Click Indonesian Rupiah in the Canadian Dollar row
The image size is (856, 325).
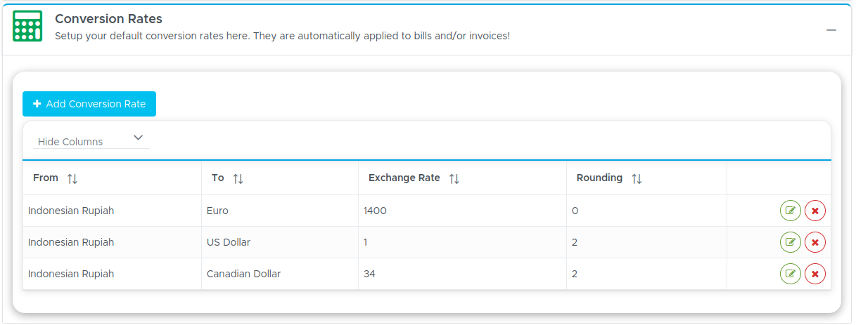pyautogui.click(x=71, y=274)
